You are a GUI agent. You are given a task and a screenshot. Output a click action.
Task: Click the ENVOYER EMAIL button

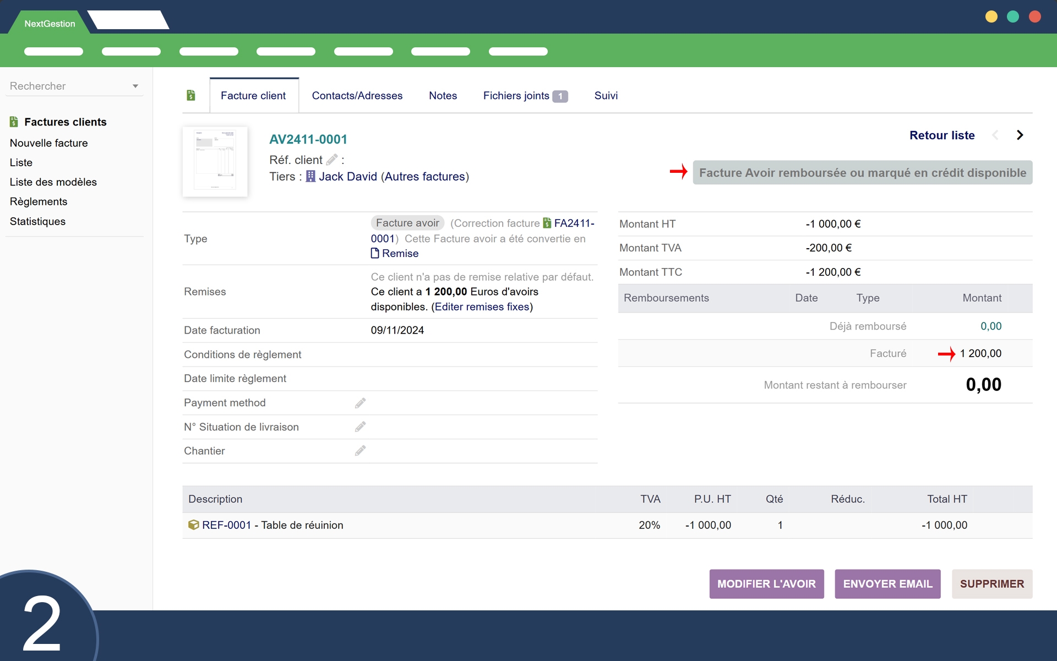(x=887, y=584)
